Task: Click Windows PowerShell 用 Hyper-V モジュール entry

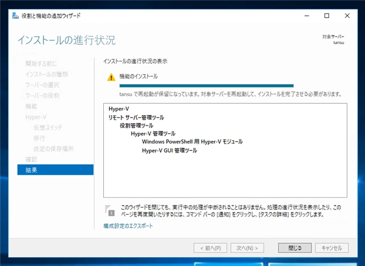Action: coord(192,142)
